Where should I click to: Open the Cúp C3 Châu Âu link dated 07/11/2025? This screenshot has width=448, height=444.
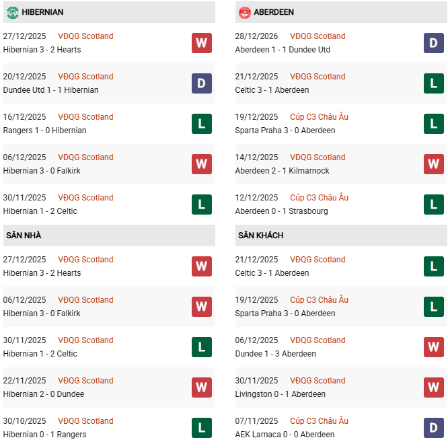[x=319, y=421]
